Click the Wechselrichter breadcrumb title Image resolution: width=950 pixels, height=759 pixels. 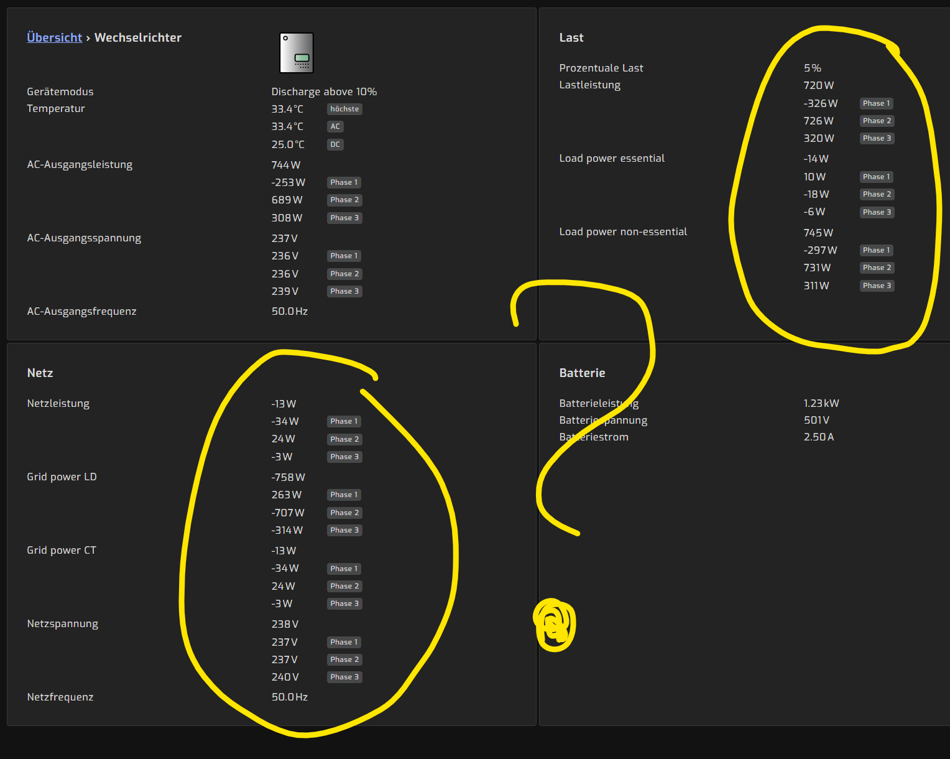pyautogui.click(x=138, y=37)
